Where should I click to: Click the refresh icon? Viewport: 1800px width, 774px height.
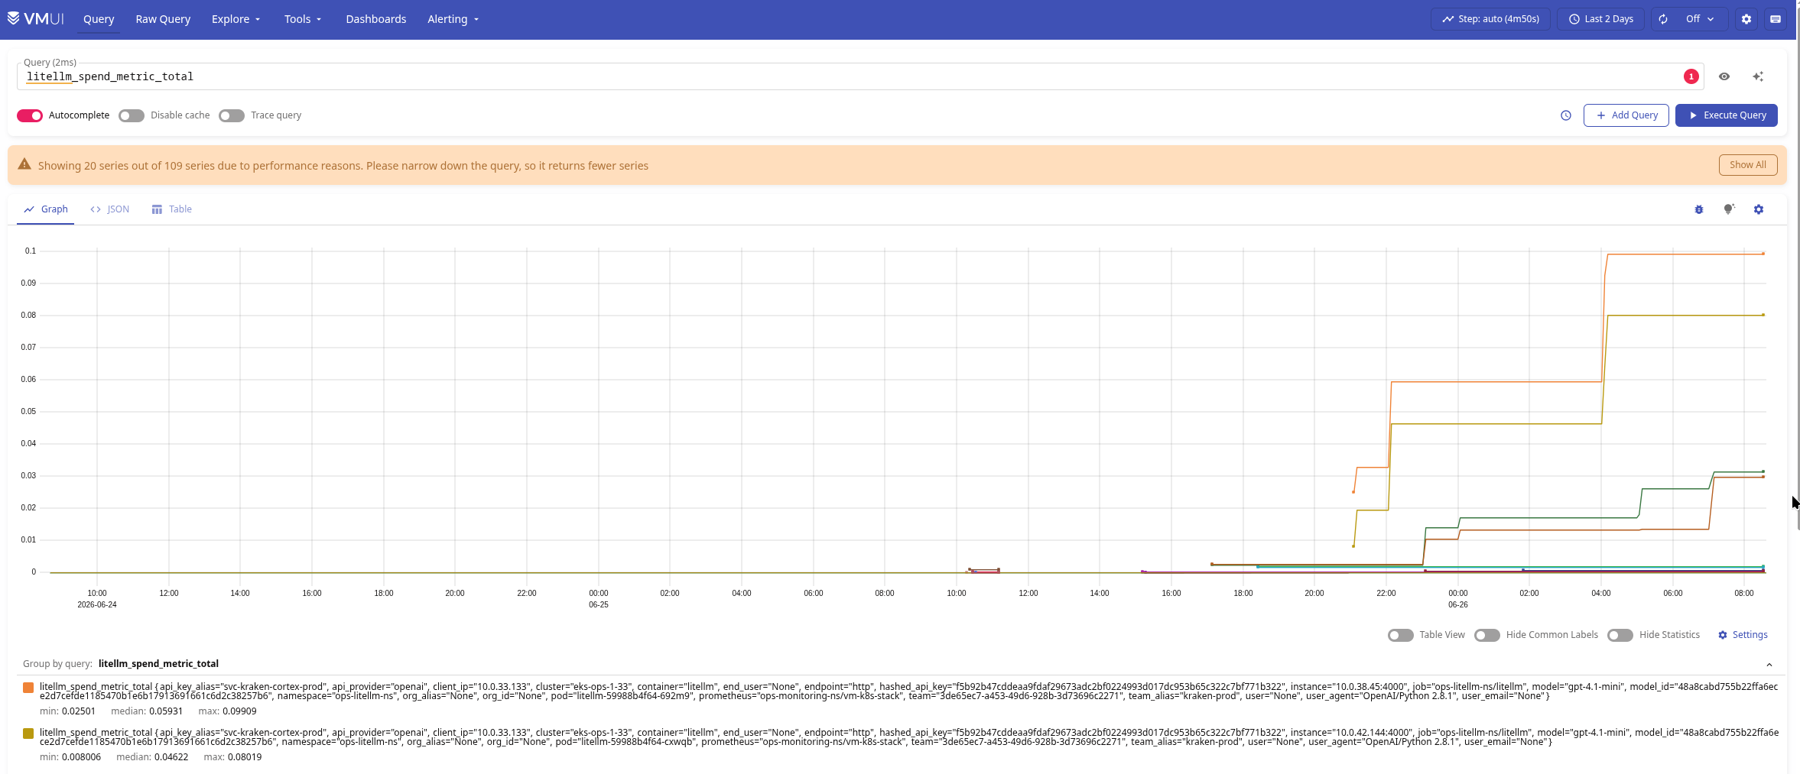(1662, 19)
